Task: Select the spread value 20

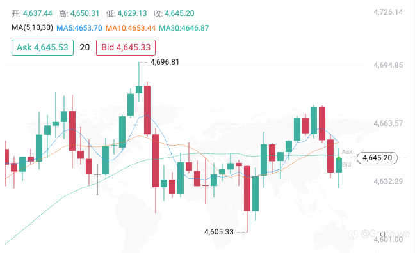Action: pyautogui.click(x=85, y=47)
